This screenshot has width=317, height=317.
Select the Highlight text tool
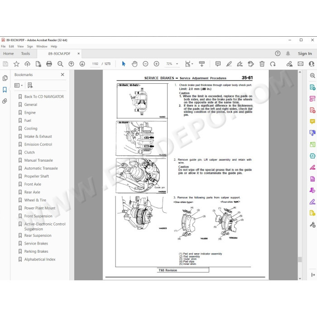229,64
